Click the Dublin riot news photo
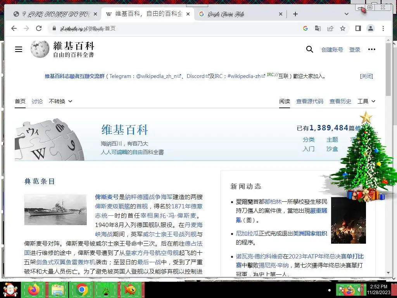The height and width of the screenshot is (298, 397). pos(349,220)
